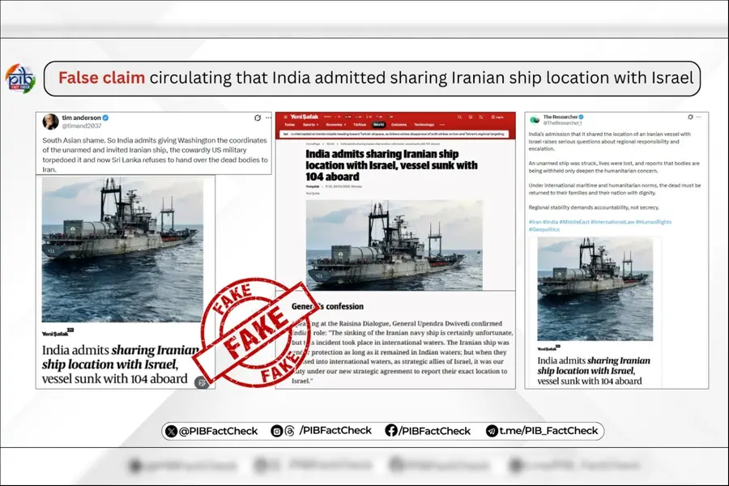
Task: Click the /PIBFactCheck text beside Facebook icon
Action: pyautogui.click(x=434, y=431)
